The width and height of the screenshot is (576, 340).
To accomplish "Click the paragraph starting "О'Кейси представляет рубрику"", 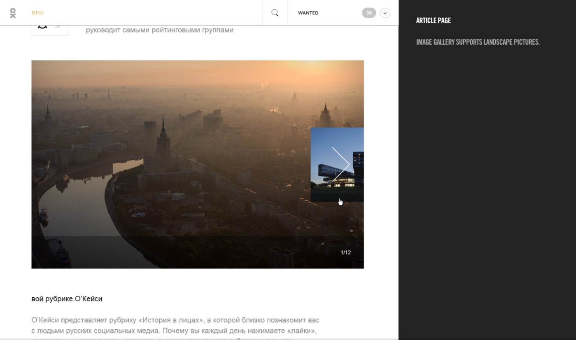I will tap(175, 325).
